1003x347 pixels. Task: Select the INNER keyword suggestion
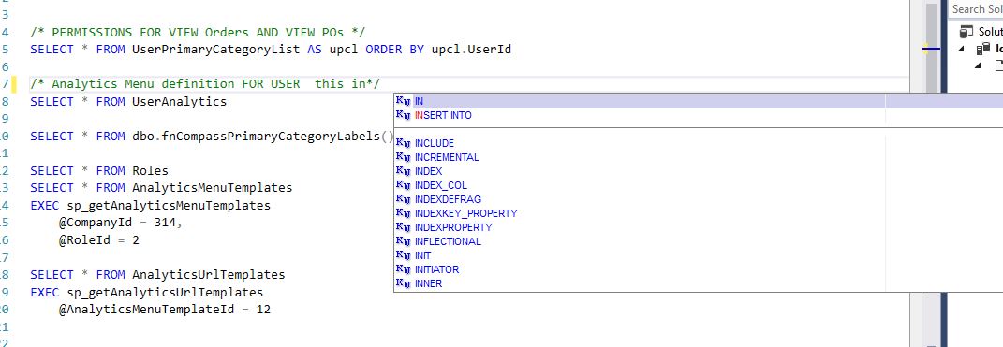(x=428, y=283)
